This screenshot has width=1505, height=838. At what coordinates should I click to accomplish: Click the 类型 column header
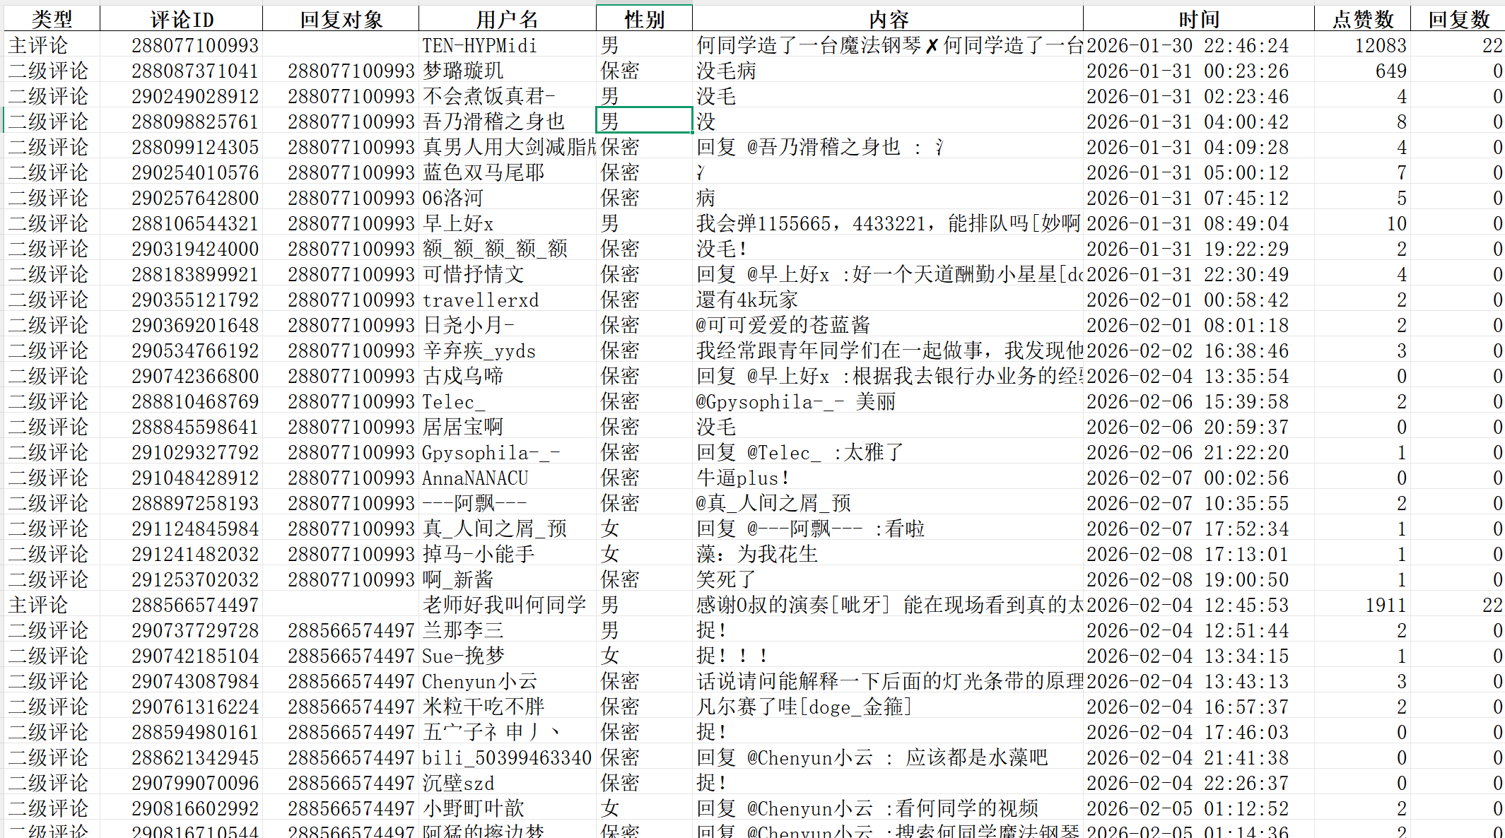(x=52, y=19)
